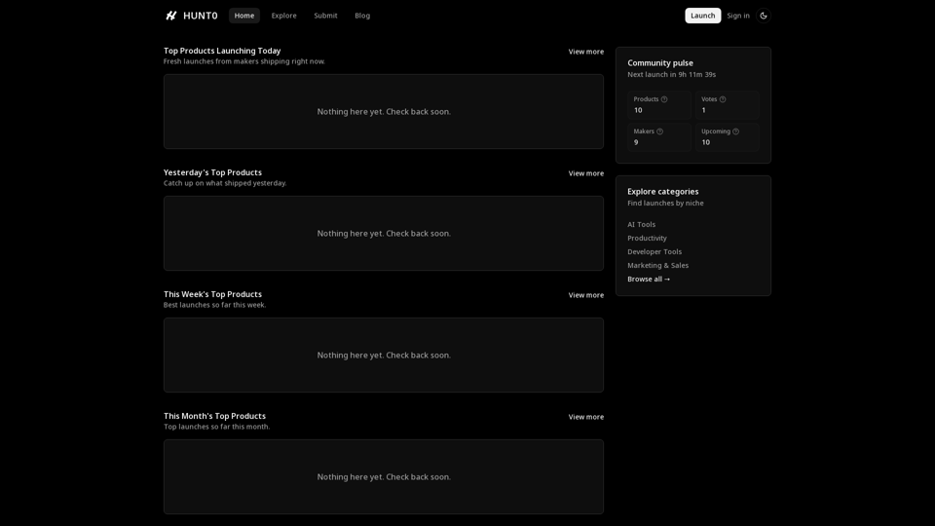Go to the Explore nav tab
This screenshot has width=935, height=526.
283,16
